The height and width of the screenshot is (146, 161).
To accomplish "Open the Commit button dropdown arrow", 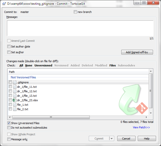I will (112, 139).
